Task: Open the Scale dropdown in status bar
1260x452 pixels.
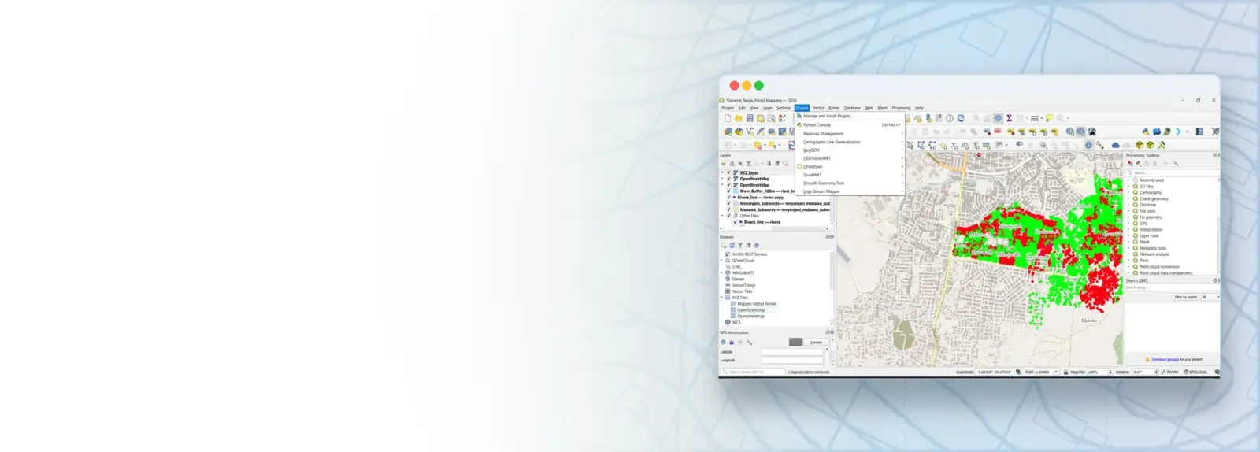Action: tap(1056, 372)
